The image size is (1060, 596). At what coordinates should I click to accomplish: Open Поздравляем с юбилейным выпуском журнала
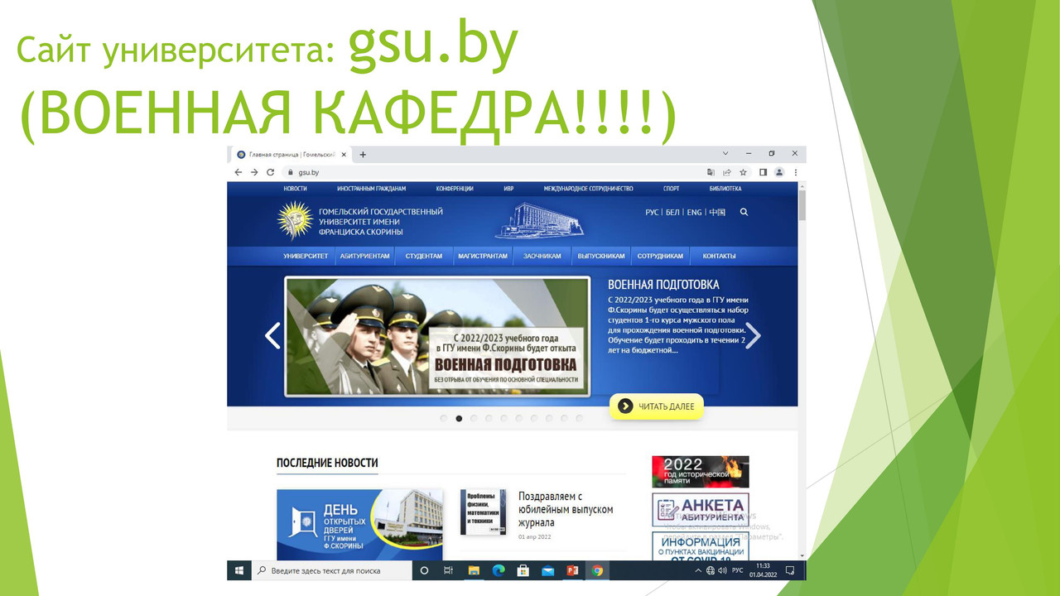click(566, 509)
